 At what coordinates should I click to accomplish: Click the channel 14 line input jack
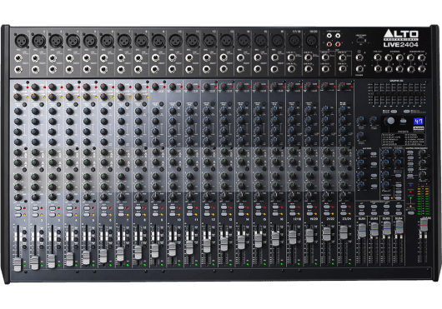coord(240,58)
